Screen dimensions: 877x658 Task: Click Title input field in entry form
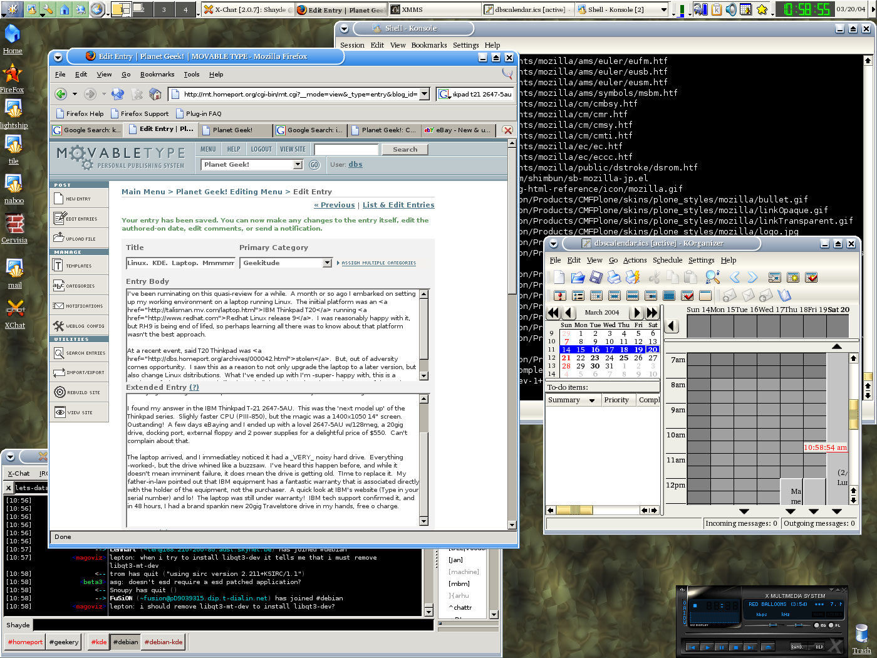click(x=180, y=263)
